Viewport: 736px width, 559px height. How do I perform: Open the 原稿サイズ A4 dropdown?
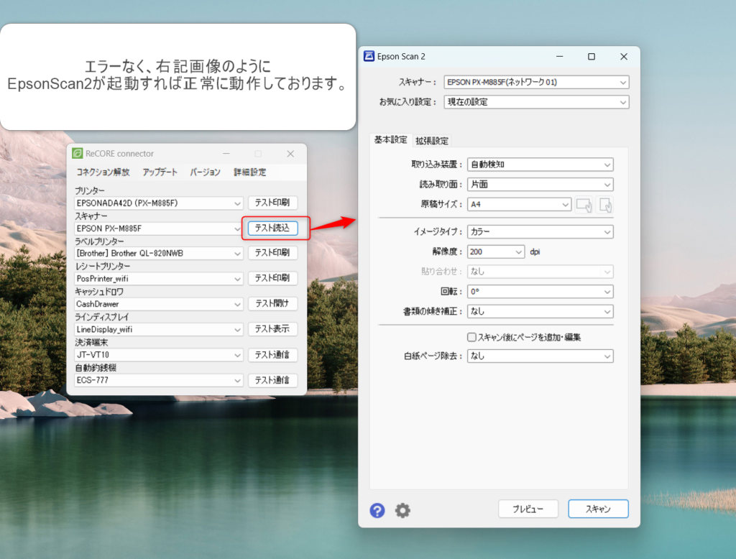[x=519, y=204]
